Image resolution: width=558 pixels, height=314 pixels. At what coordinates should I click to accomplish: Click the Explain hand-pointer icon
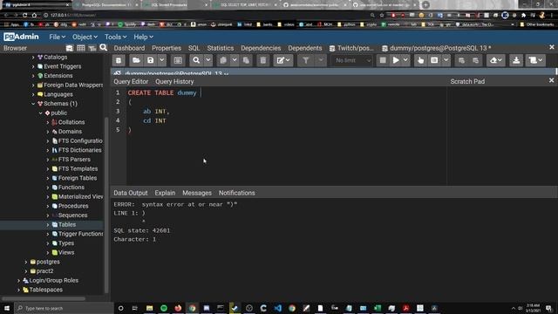tap(420, 60)
